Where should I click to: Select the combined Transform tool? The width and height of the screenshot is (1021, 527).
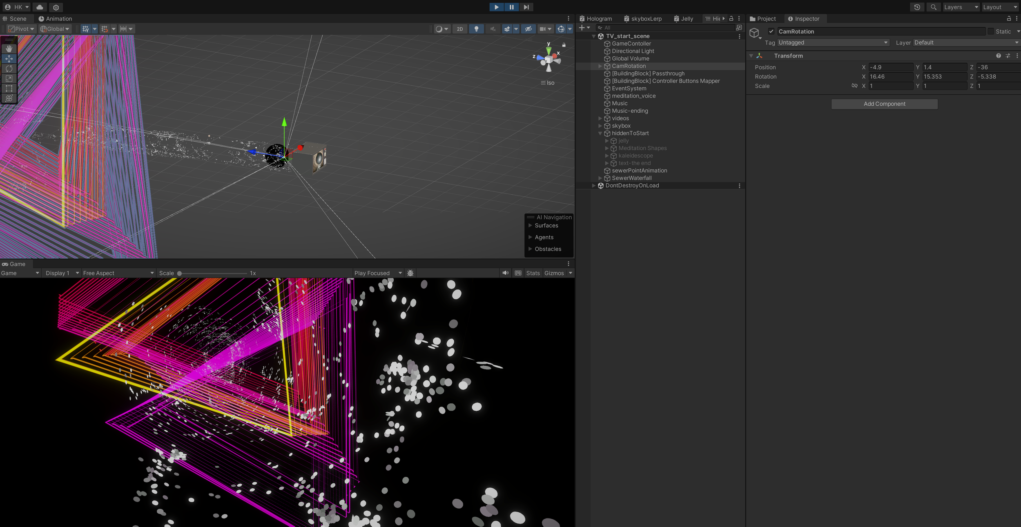pos(9,98)
